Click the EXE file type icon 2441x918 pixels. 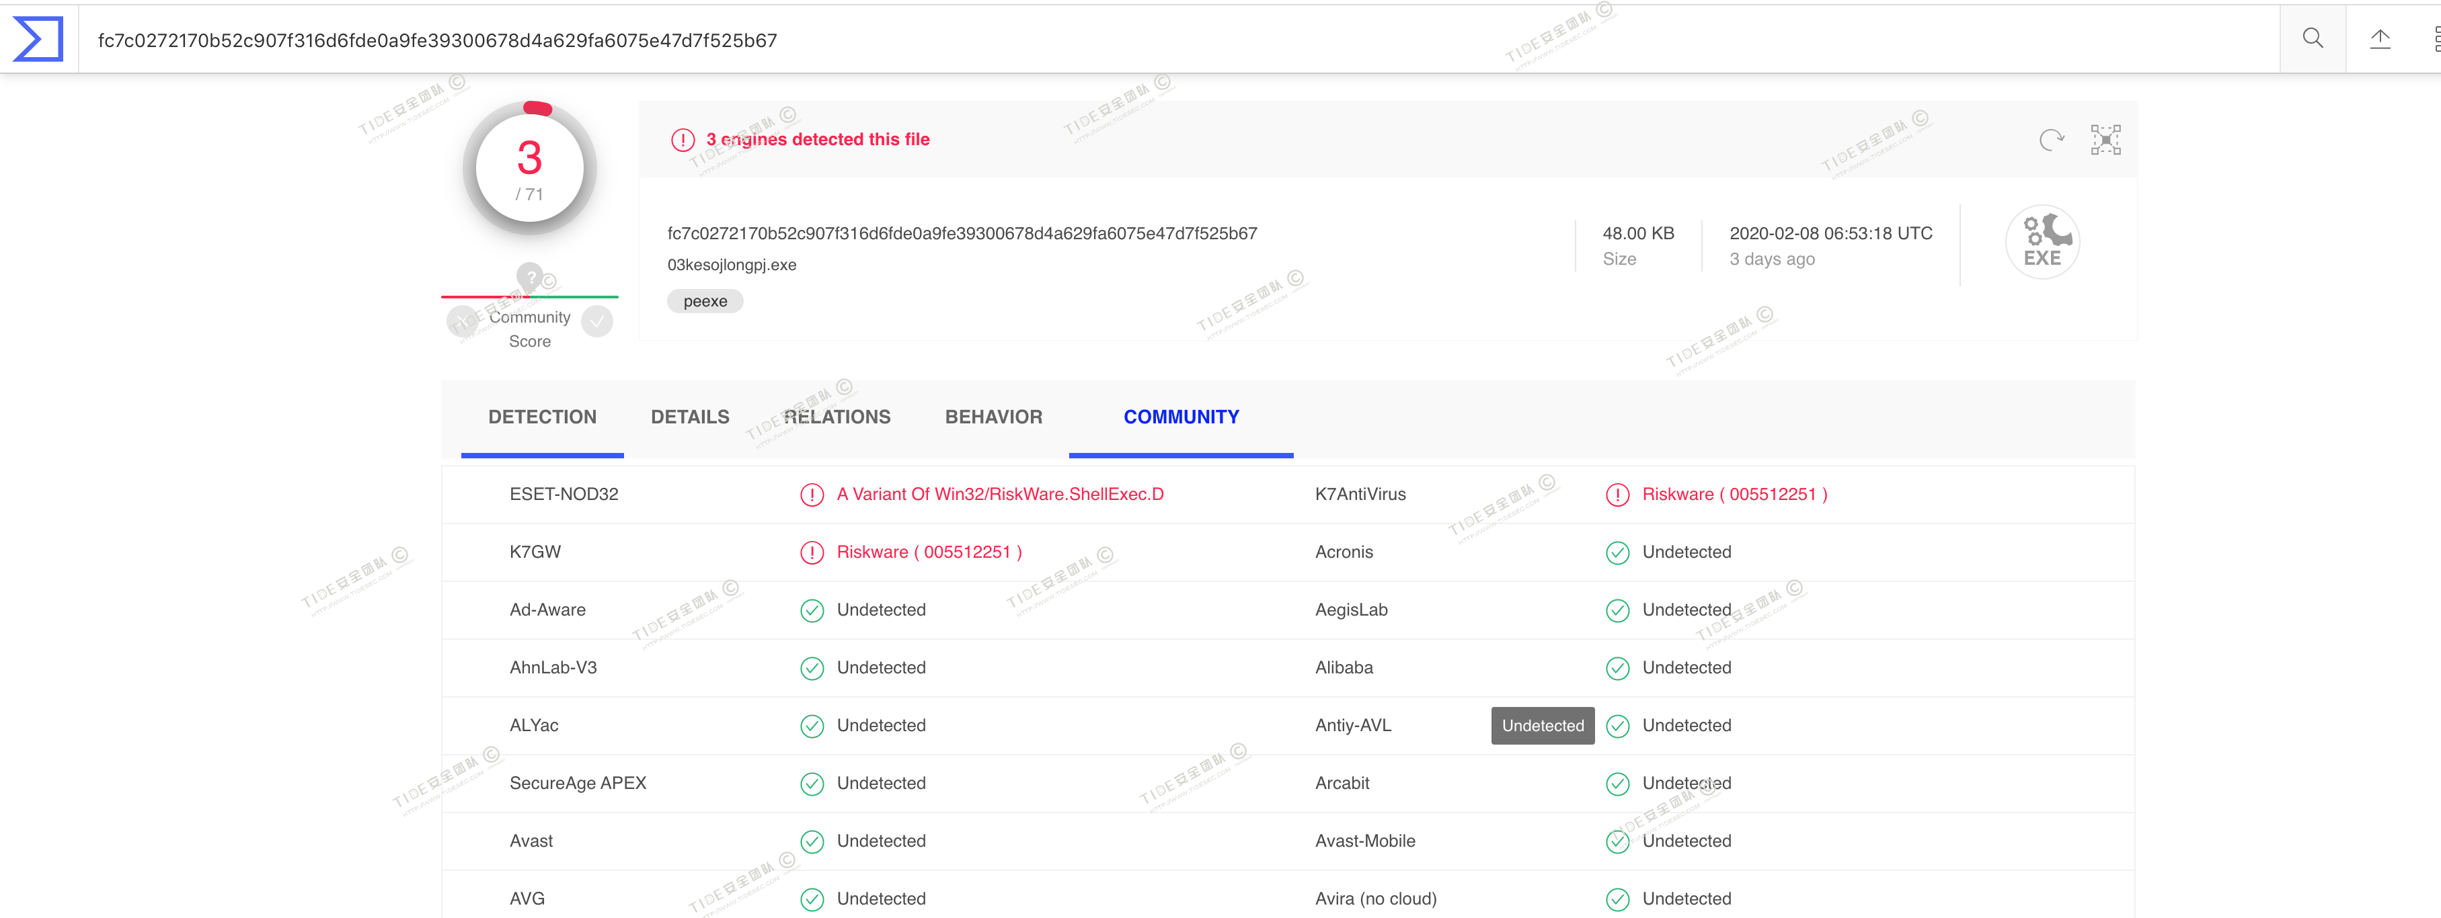click(2042, 241)
